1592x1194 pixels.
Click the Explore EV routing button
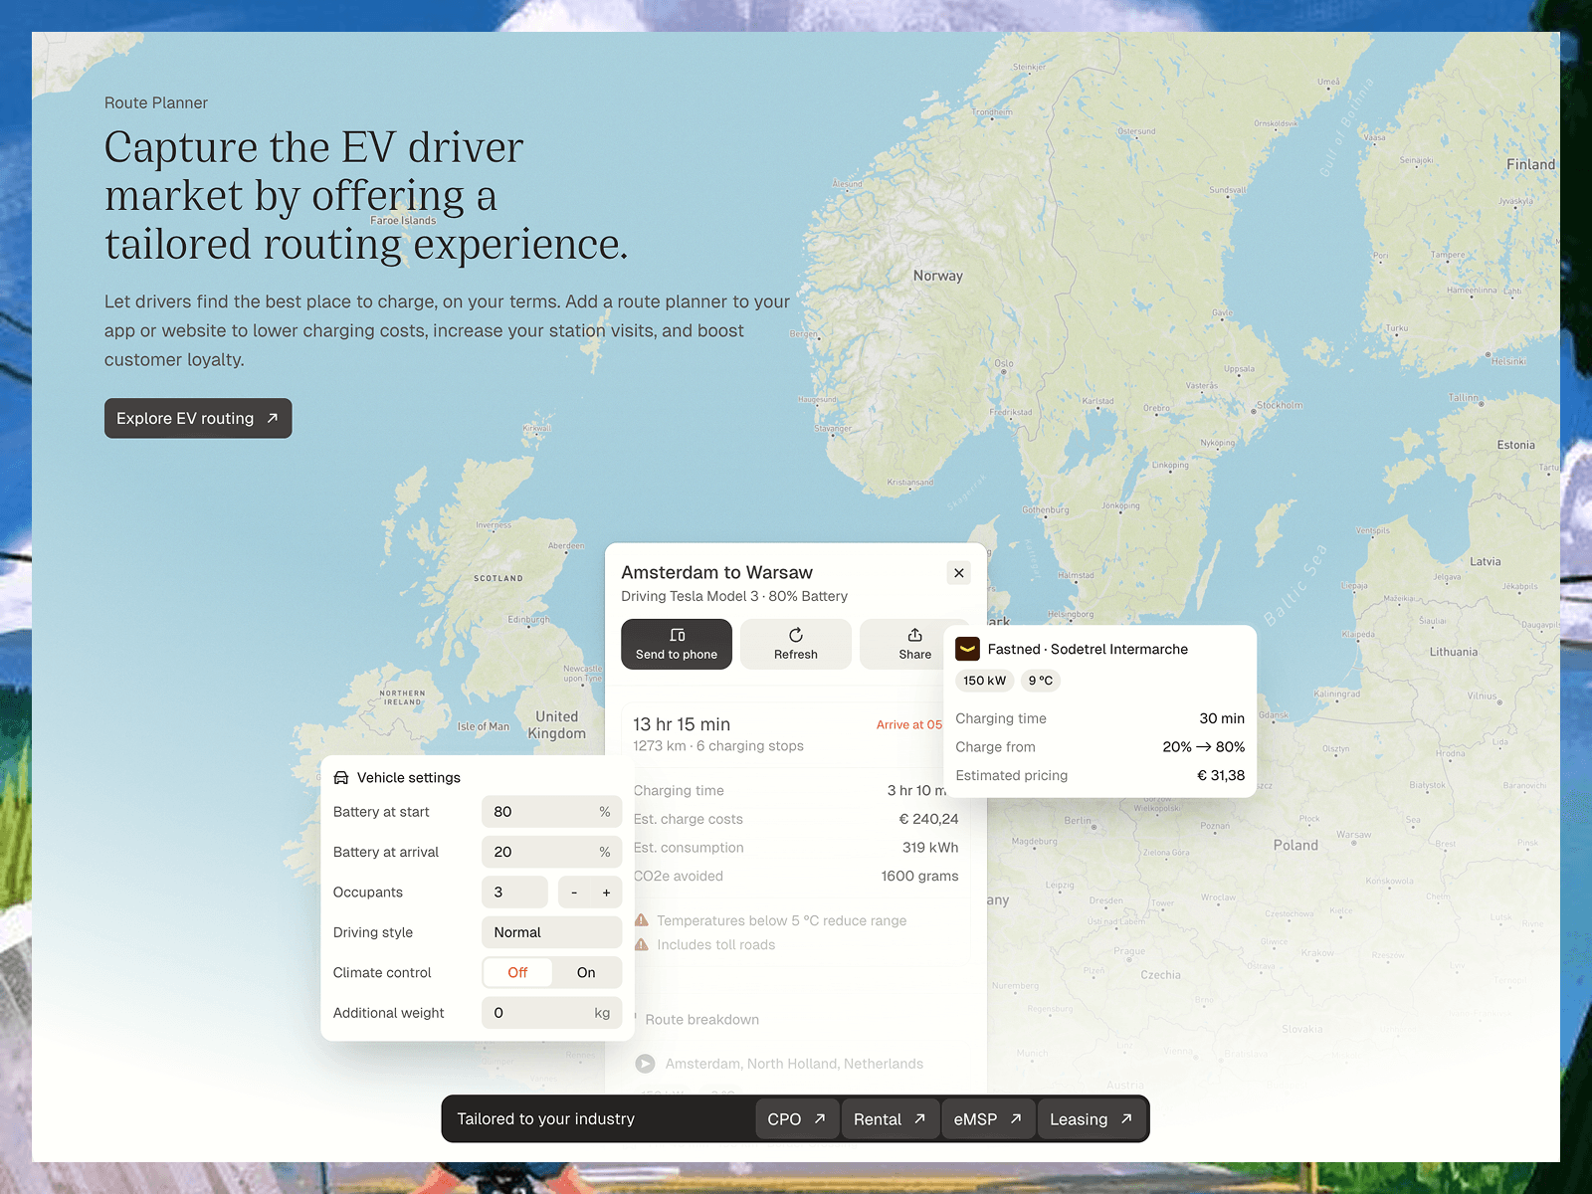tap(198, 418)
